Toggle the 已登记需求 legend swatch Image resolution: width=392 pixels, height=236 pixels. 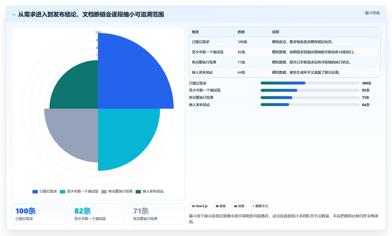coord(35,191)
